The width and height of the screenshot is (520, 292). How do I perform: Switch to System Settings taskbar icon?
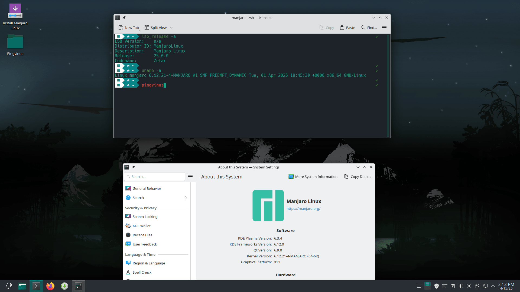click(79, 286)
